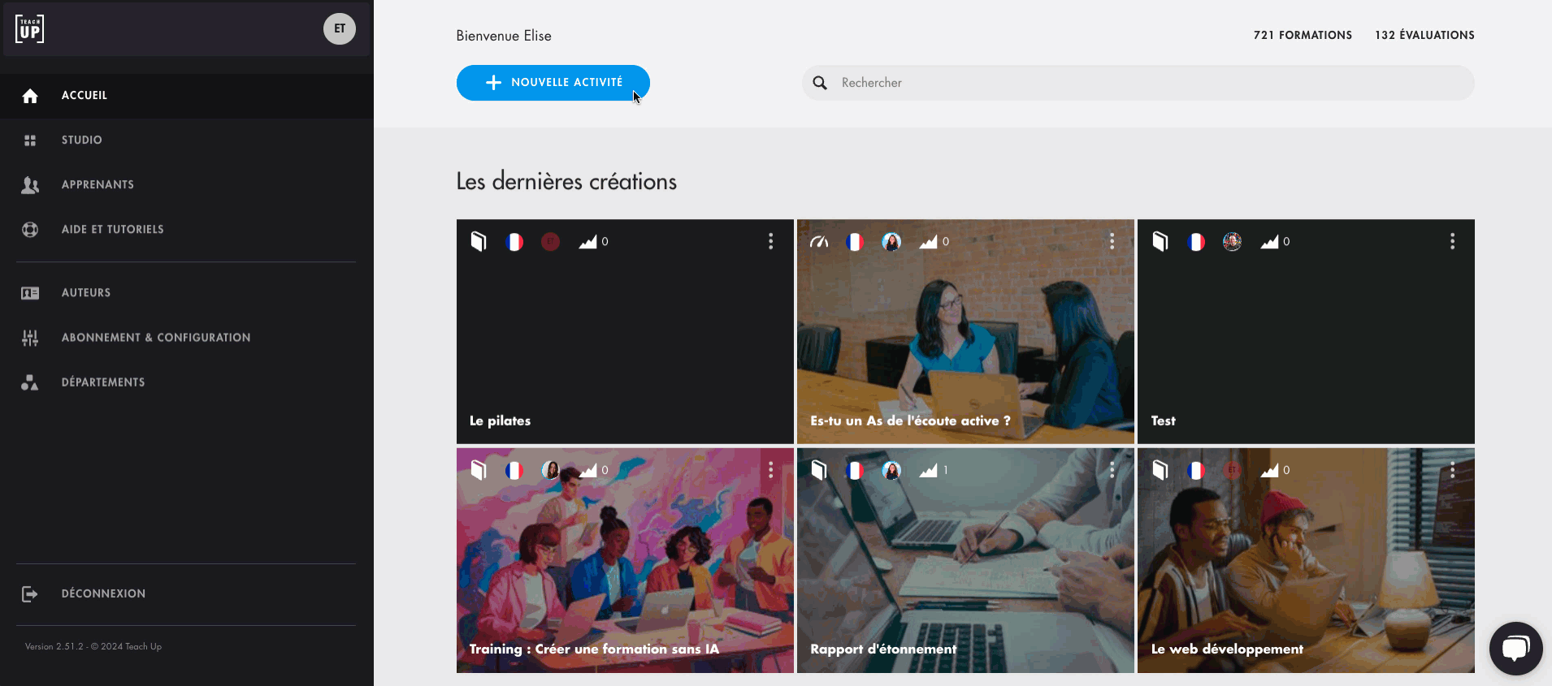Log out via Déconnexion
The width and height of the screenshot is (1552, 686).
(103, 593)
